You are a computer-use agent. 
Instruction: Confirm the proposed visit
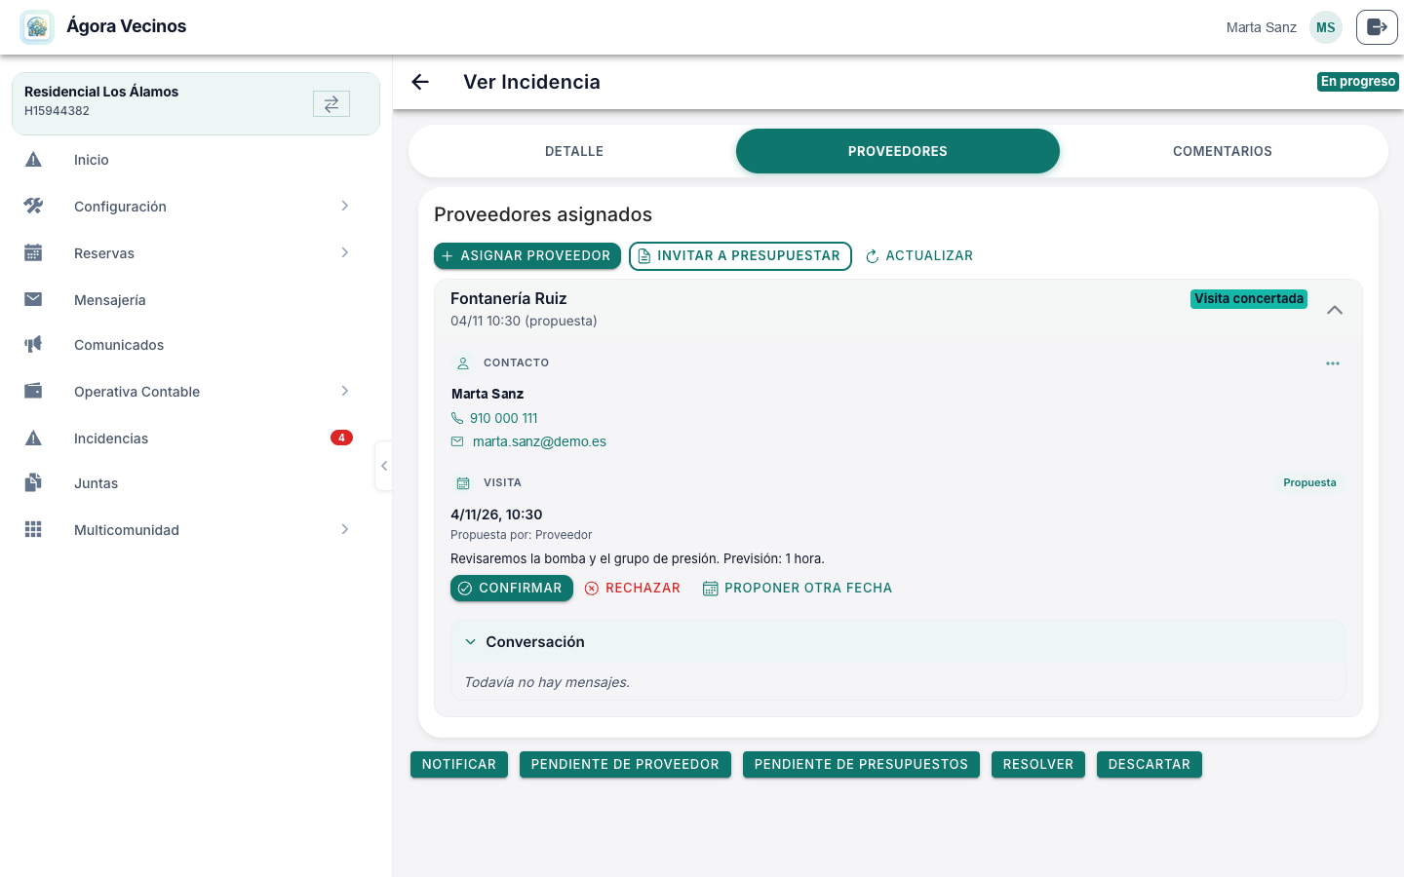[512, 589]
